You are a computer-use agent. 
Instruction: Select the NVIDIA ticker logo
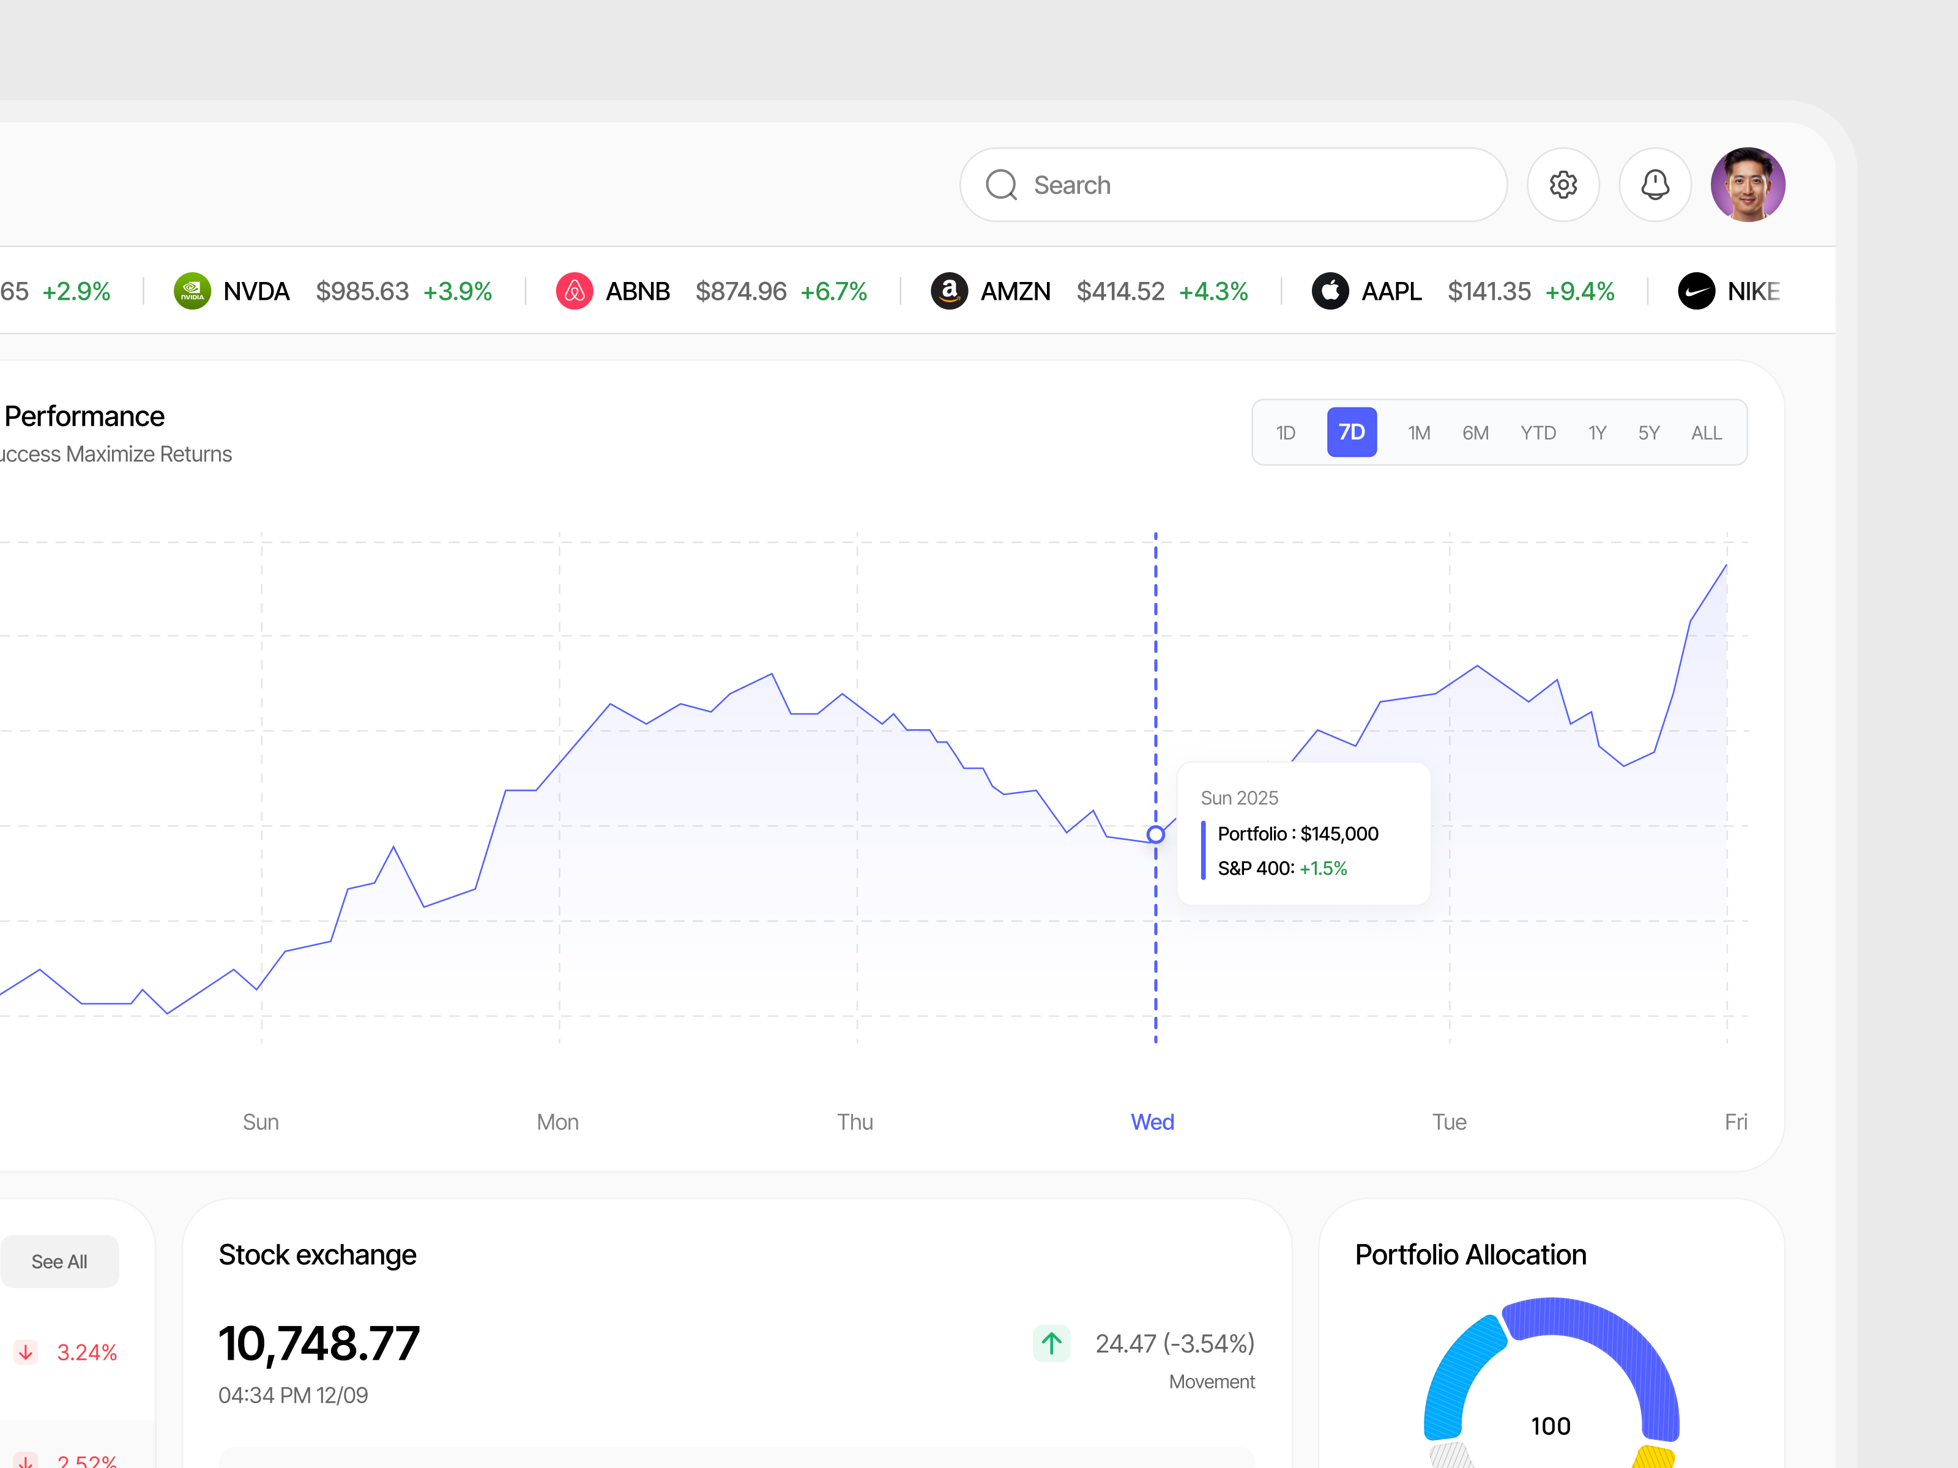pyautogui.click(x=193, y=291)
